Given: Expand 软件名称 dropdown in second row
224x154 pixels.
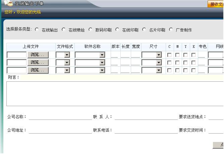Looking at the screenshot, I should coord(90,63).
